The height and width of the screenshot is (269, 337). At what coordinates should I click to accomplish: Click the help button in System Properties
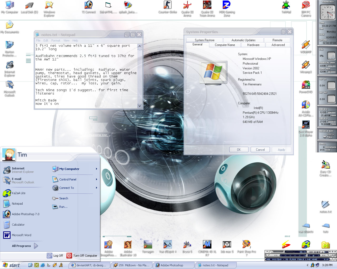(283, 32)
